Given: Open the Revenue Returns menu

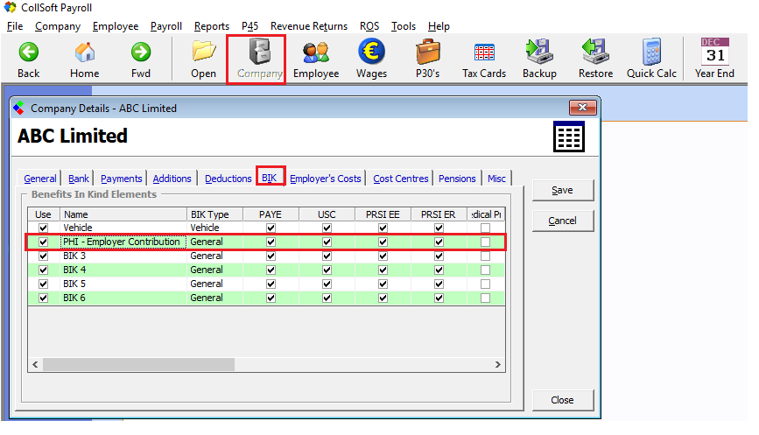Looking at the screenshot, I should 308,26.
